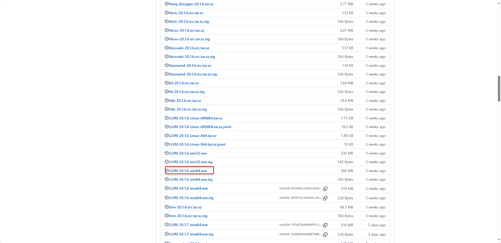Click the 4.25 MB file size
Viewport: 501px width, 243px height.
(346, 30)
